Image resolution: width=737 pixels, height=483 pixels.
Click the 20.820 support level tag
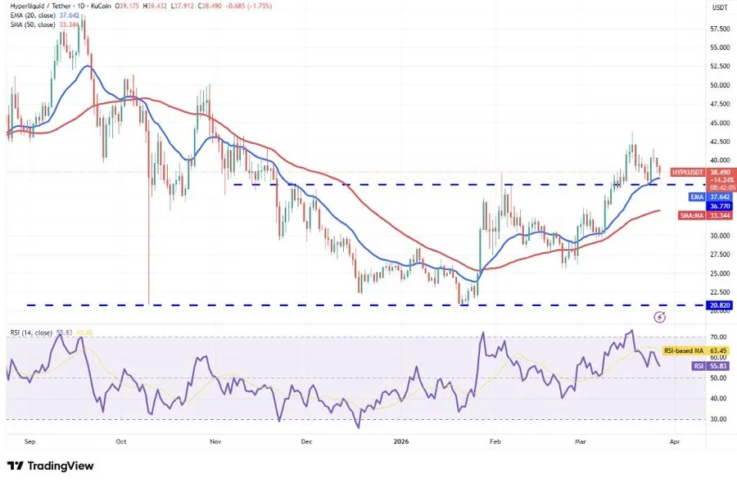(x=719, y=305)
